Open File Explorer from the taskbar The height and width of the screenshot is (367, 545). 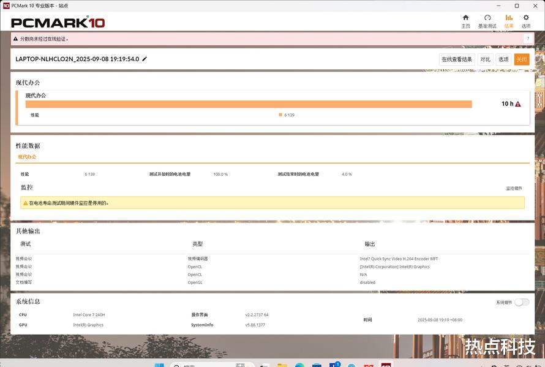pos(282,365)
